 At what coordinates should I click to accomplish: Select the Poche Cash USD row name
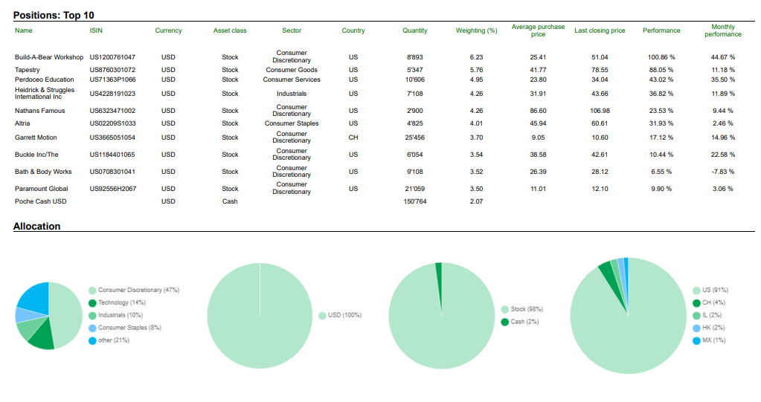[x=41, y=201]
